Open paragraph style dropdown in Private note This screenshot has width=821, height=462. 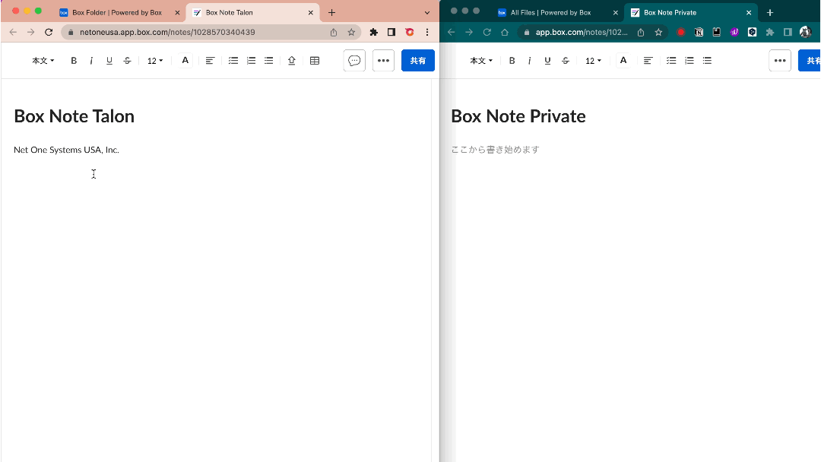tap(481, 61)
